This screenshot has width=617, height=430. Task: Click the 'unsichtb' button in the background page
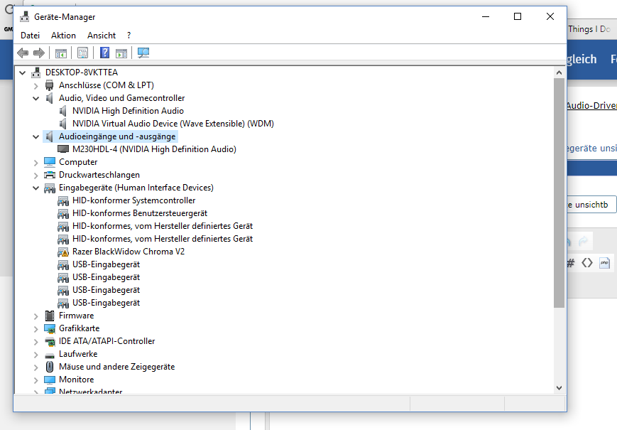pyautogui.click(x=591, y=205)
